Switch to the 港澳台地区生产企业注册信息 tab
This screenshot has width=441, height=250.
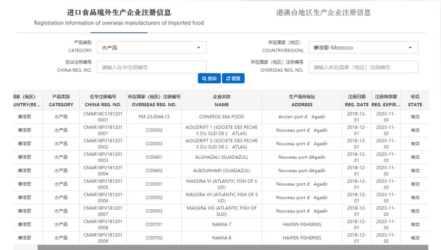[x=324, y=12]
